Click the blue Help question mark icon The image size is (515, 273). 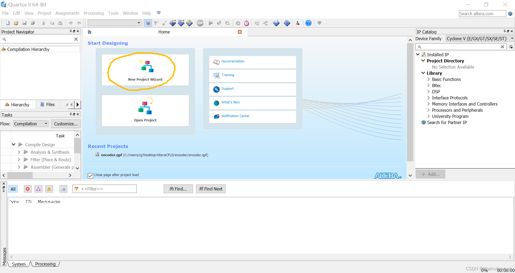click(x=308, y=23)
